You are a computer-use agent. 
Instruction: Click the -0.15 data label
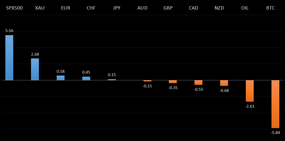tap(147, 86)
